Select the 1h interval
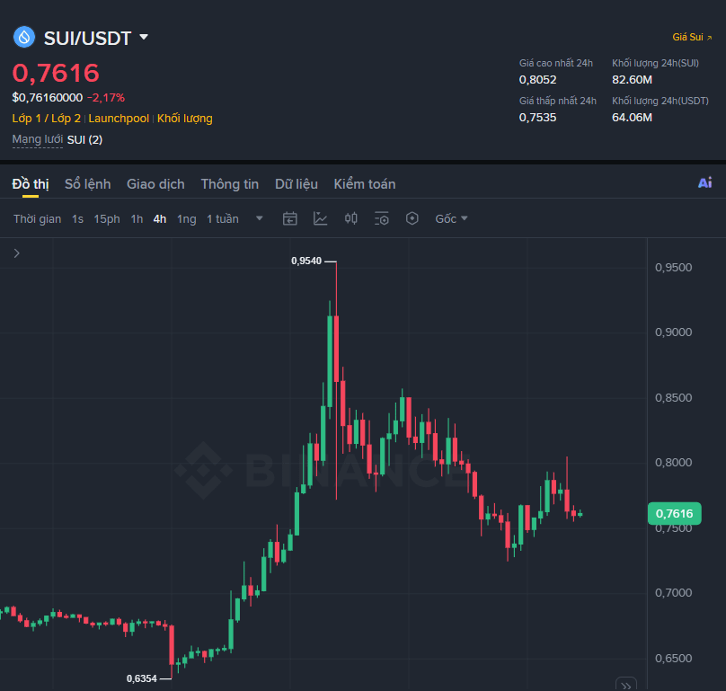 (x=137, y=219)
